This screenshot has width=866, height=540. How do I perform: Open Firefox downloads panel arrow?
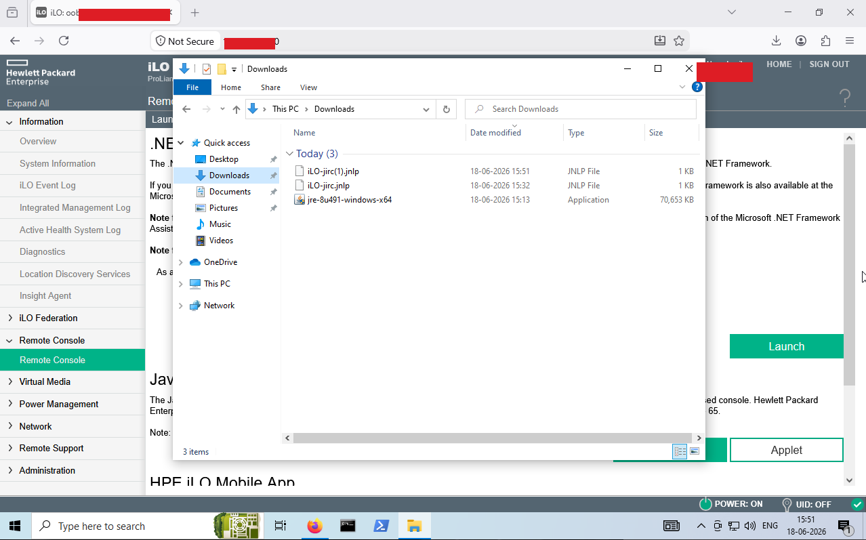(x=777, y=41)
